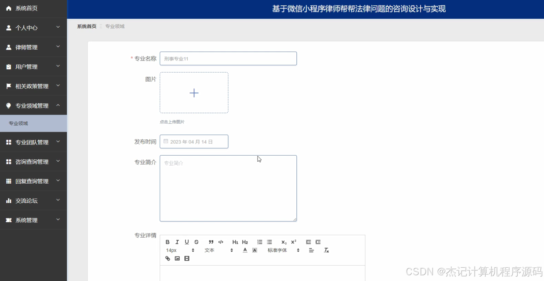This screenshot has height=281, width=544.
Task: Click the bar chart icon beside 交流论坛
Action: pyautogui.click(x=9, y=201)
